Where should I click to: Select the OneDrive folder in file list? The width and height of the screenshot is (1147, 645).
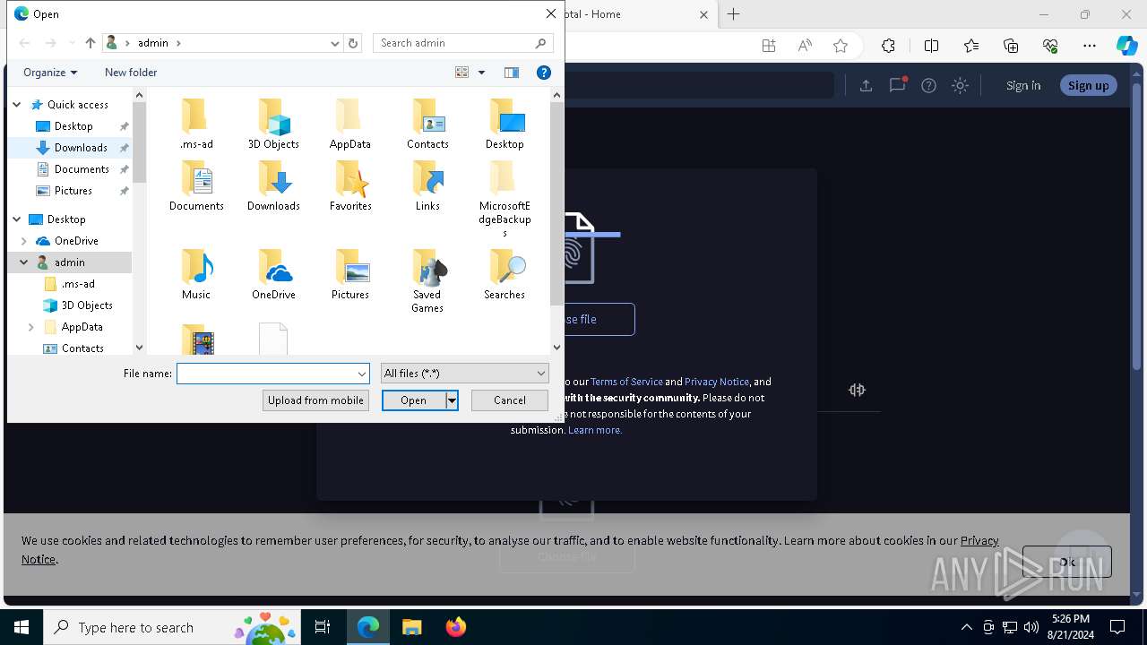(x=273, y=275)
